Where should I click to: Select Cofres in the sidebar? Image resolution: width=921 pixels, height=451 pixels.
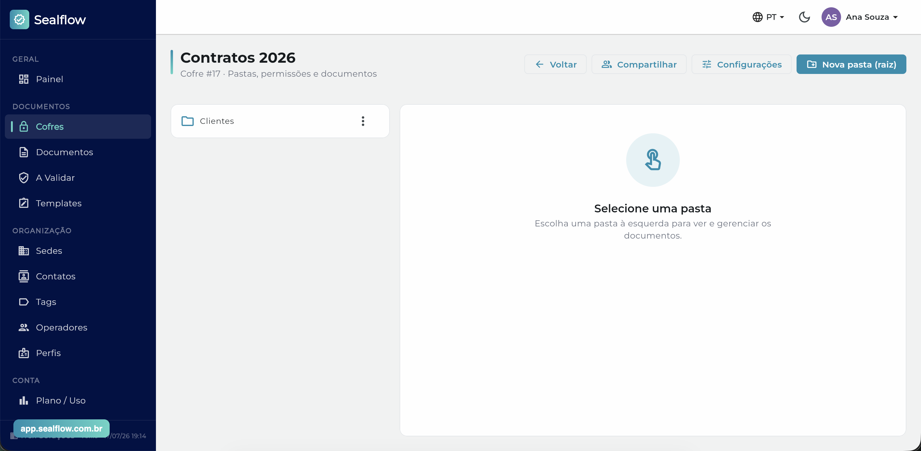(78, 127)
